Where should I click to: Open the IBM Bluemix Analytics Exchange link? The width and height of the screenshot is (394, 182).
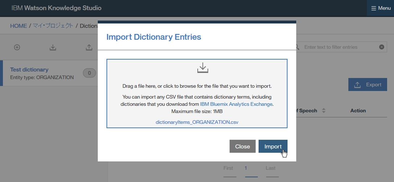pos(236,104)
